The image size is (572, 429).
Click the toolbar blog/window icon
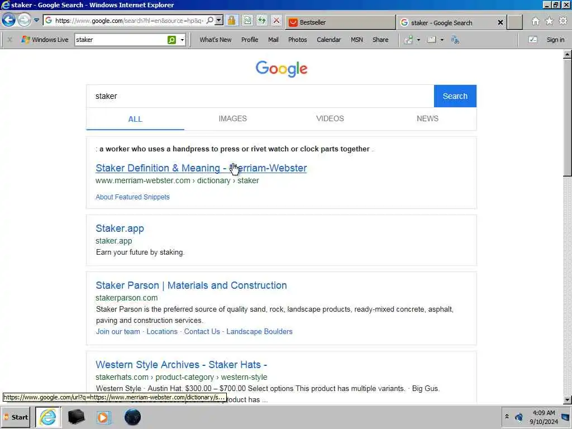(432, 40)
